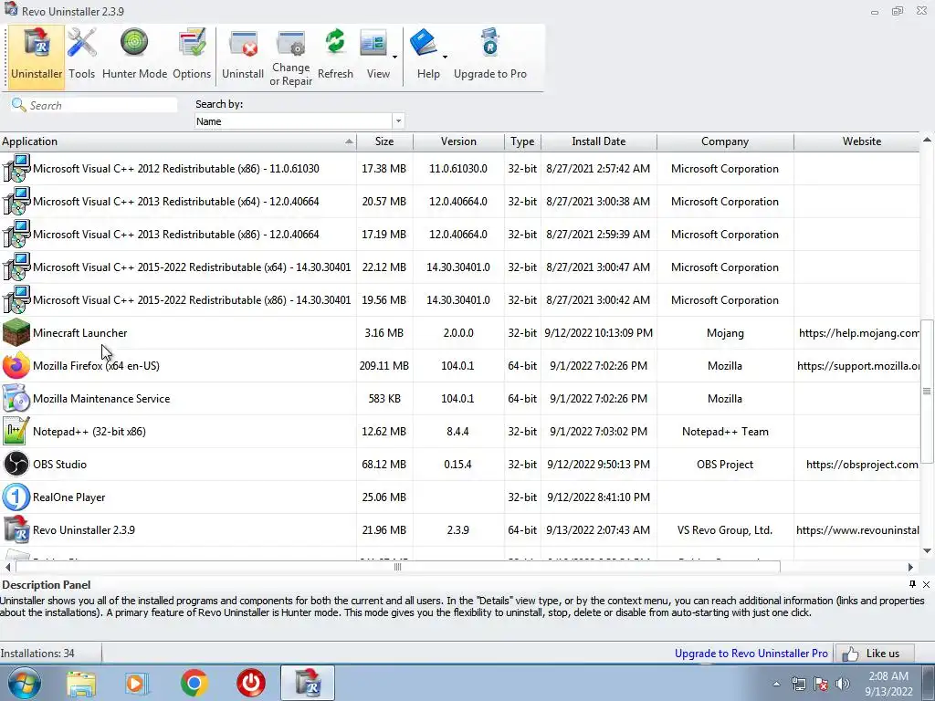Launch Windows Media Player from taskbar
The height and width of the screenshot is (701, 935).
click(137, 683)
